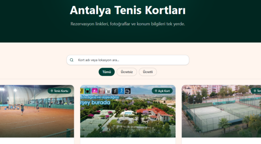Select the Tümü filter

106,72
